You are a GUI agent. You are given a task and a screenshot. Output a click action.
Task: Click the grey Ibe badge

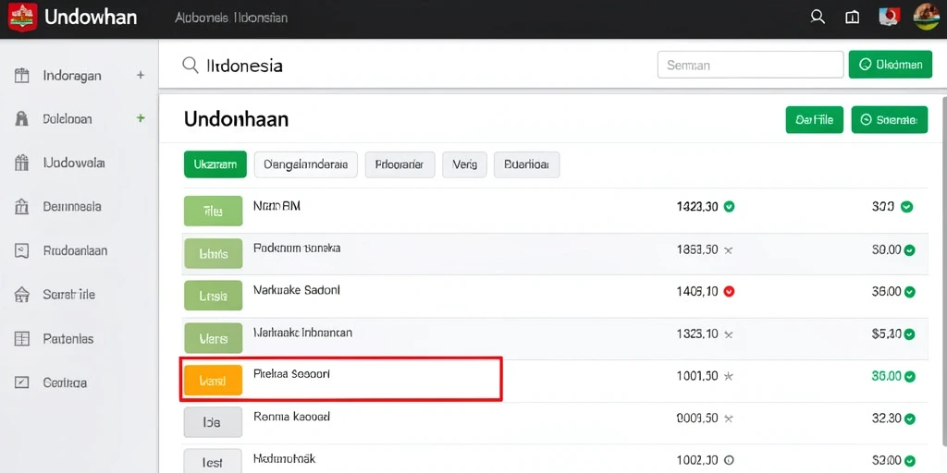click(x=213, y=422)
